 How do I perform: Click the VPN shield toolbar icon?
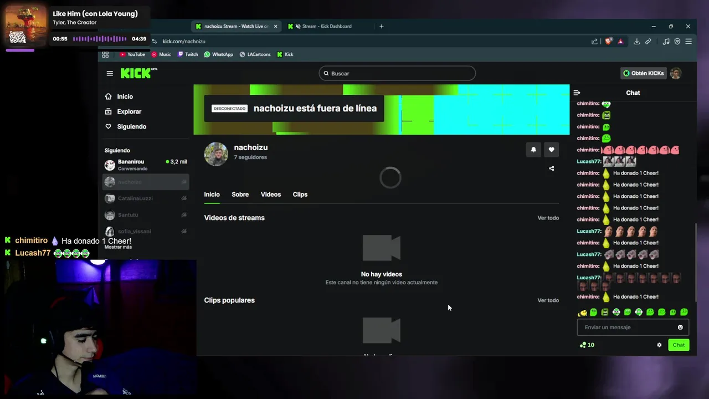click(x=677, y=41)
